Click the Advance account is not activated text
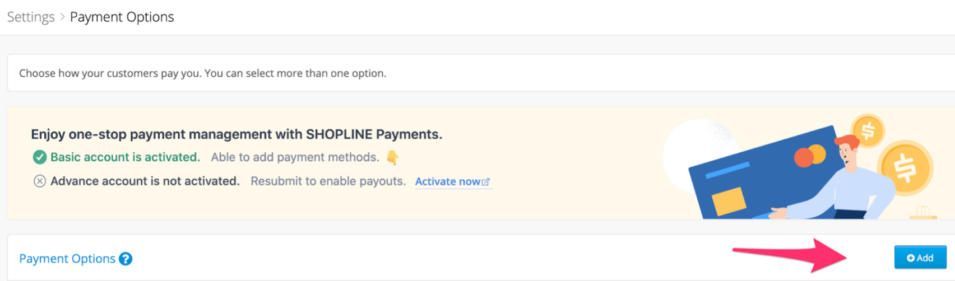Image resolution: width=955 pixels, height=281 pixels. point(145,181)
